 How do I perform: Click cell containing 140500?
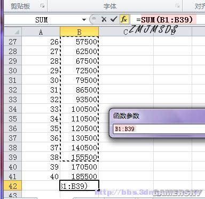[x=80, y=148]
